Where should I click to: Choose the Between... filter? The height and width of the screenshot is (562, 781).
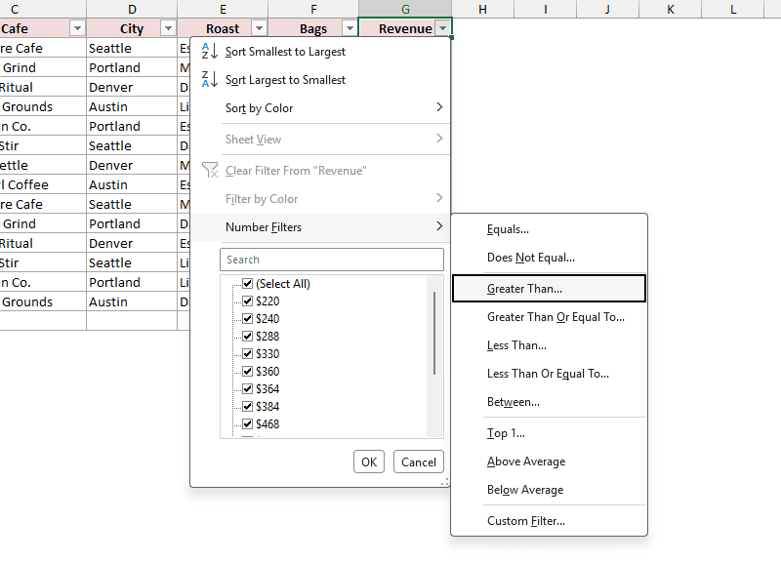(549, 402)
